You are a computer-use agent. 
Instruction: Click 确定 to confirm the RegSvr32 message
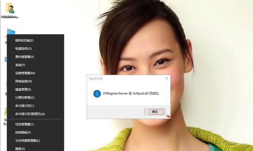tap(155, 111)
